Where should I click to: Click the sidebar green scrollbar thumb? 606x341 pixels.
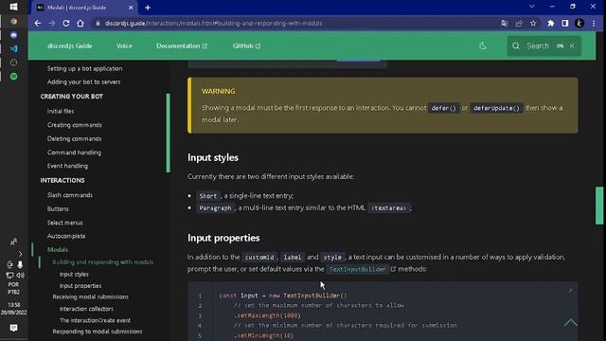point(169,133)
